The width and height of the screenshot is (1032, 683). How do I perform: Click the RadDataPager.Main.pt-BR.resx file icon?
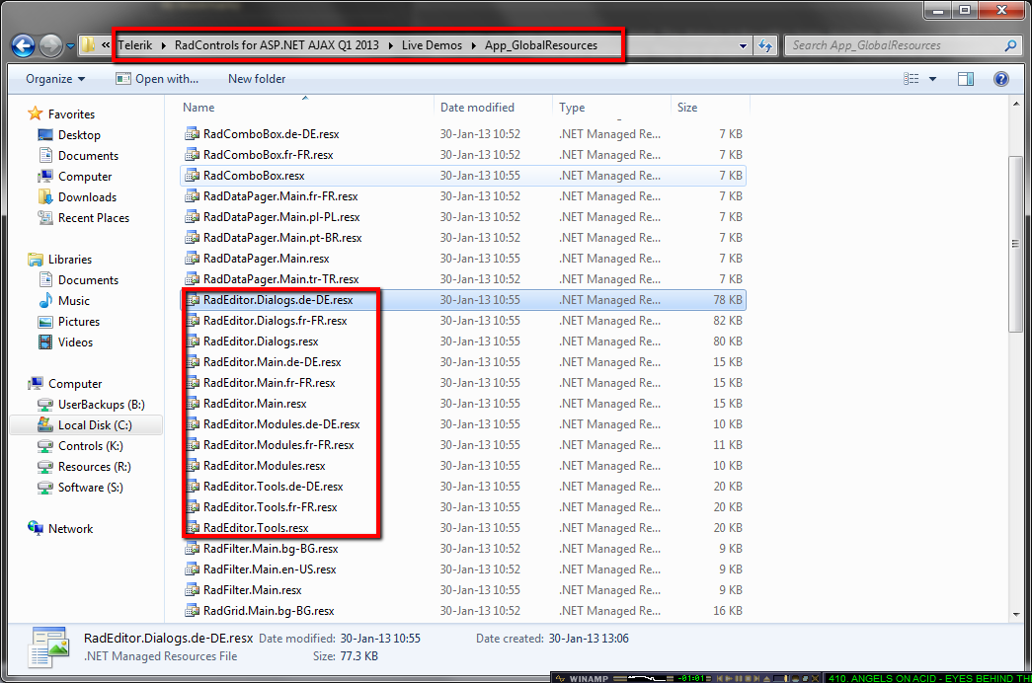pos(193,238)
